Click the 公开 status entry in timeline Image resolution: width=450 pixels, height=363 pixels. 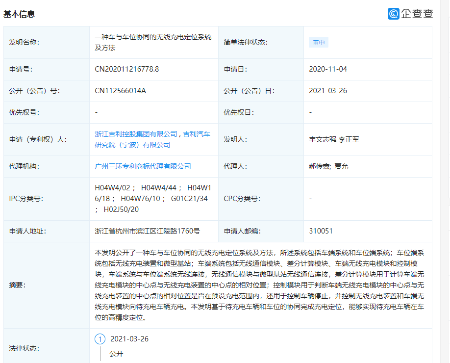pos(116,354)
